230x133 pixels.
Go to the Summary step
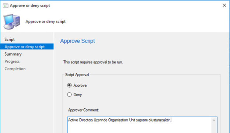[13, 54]
